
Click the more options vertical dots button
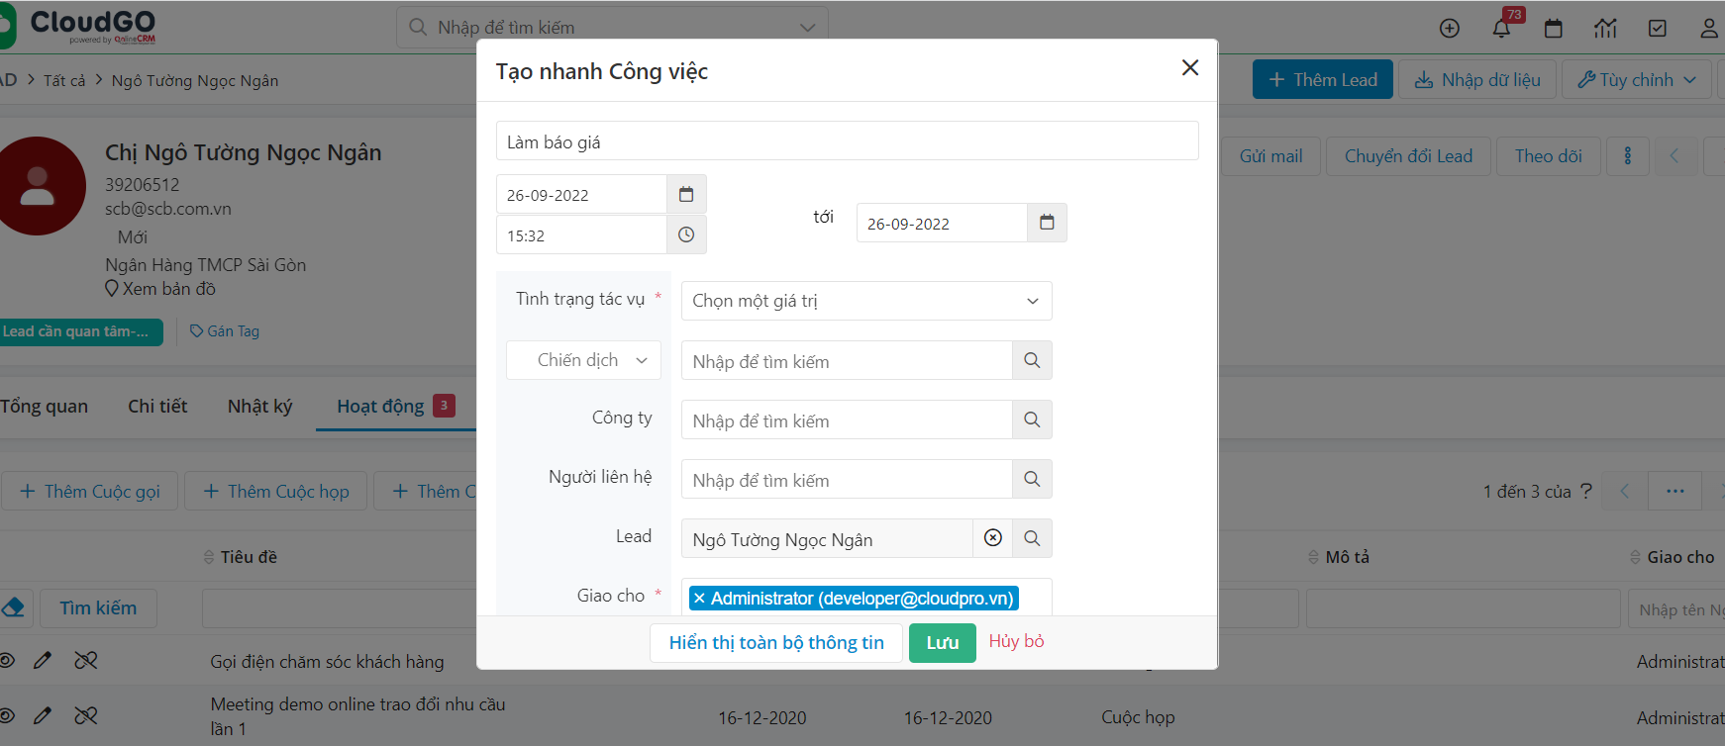(x=1628, y=156)
